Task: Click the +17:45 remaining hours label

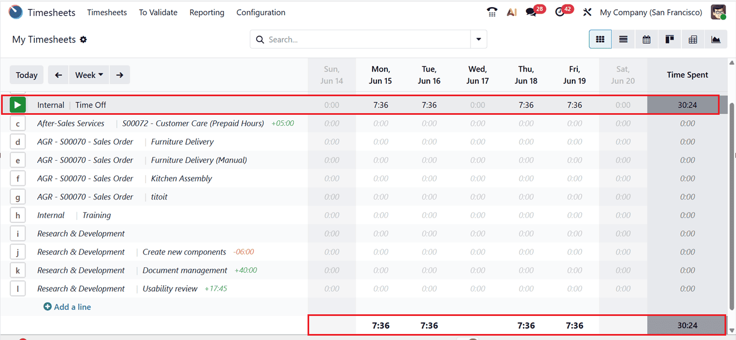Action: click(216, 289)
